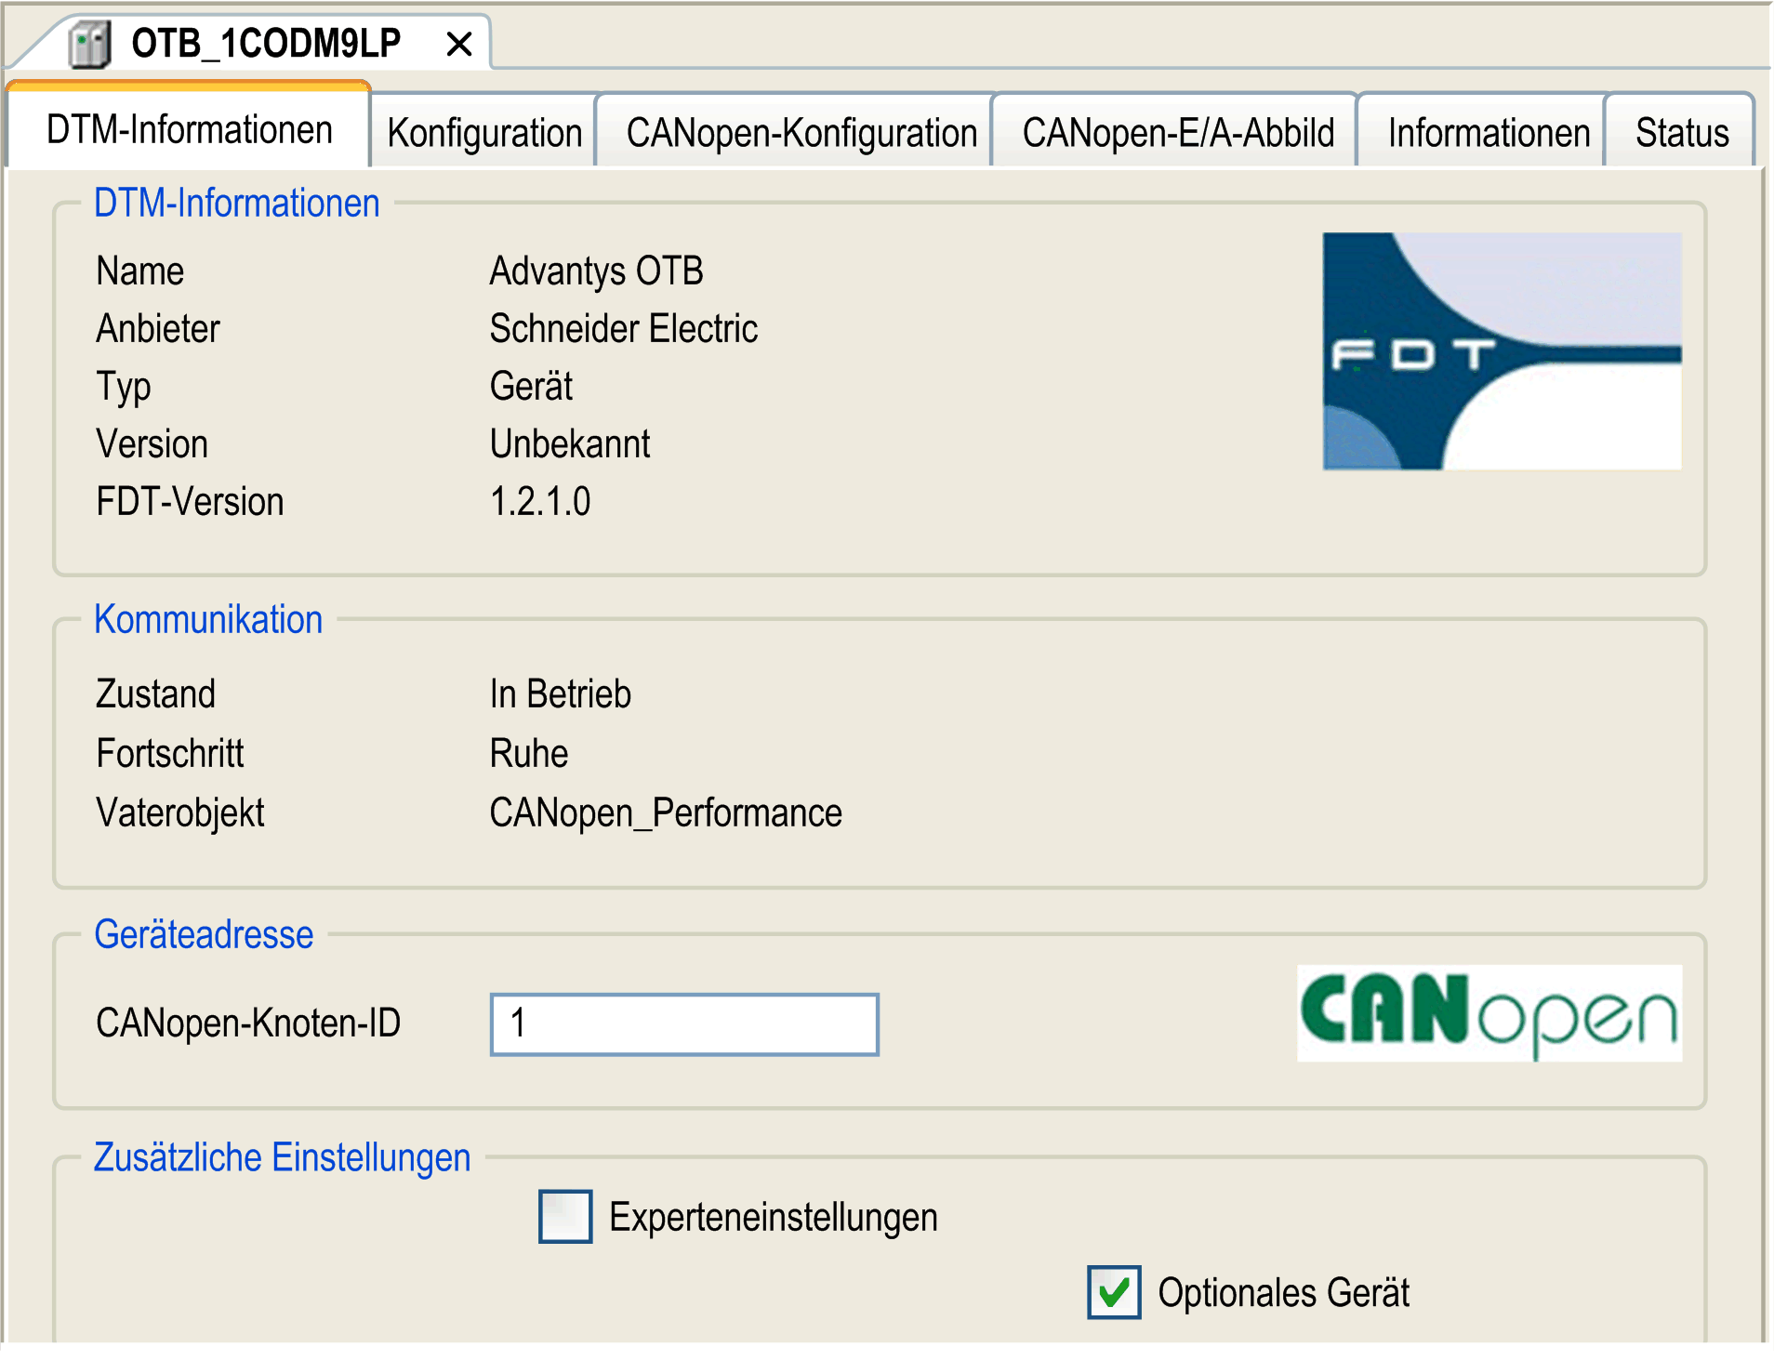The height and width of the screenshot is (1360, 1774).
Task: Open the Informationen tab
Action: [1489, 132]
